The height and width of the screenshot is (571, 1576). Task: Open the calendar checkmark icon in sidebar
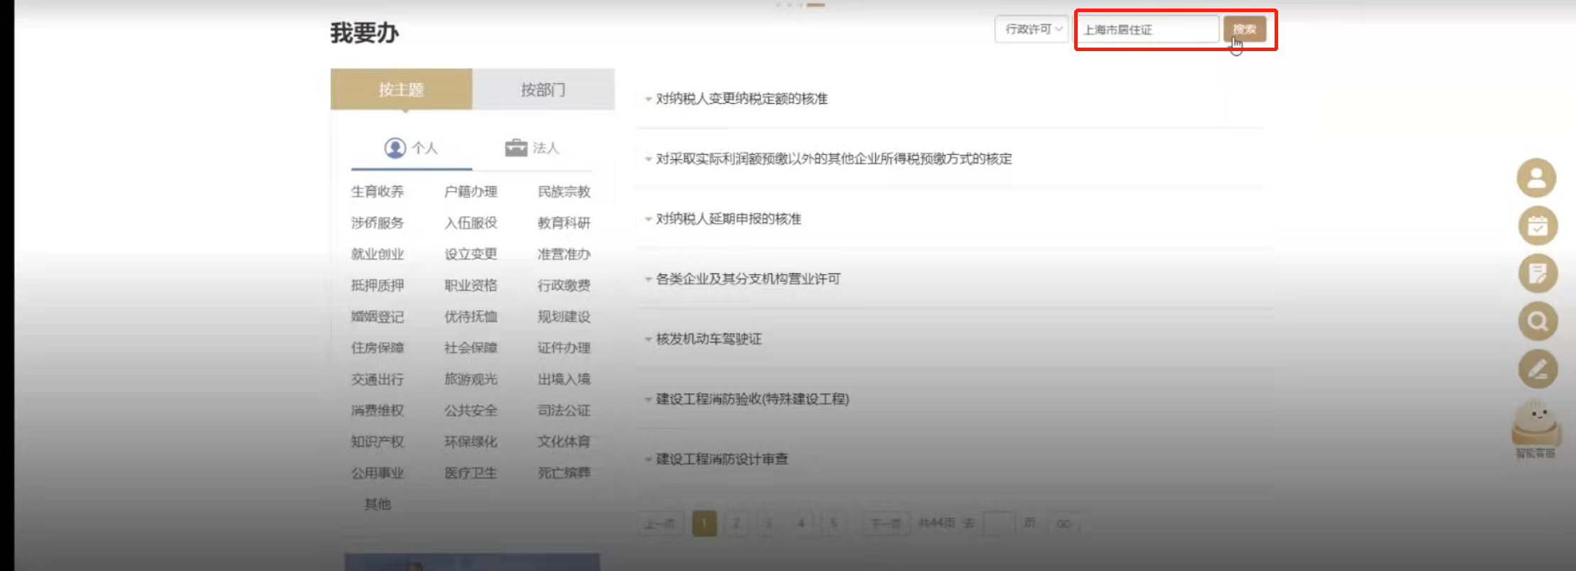pos(1538,226)
